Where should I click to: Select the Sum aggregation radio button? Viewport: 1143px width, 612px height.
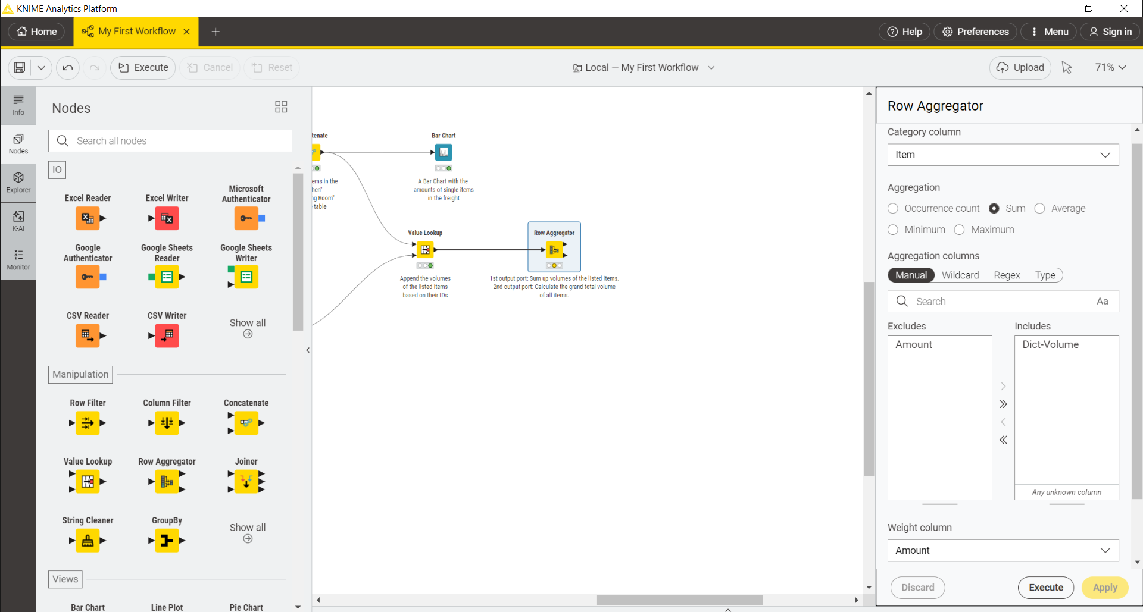[x=994, y=208]
